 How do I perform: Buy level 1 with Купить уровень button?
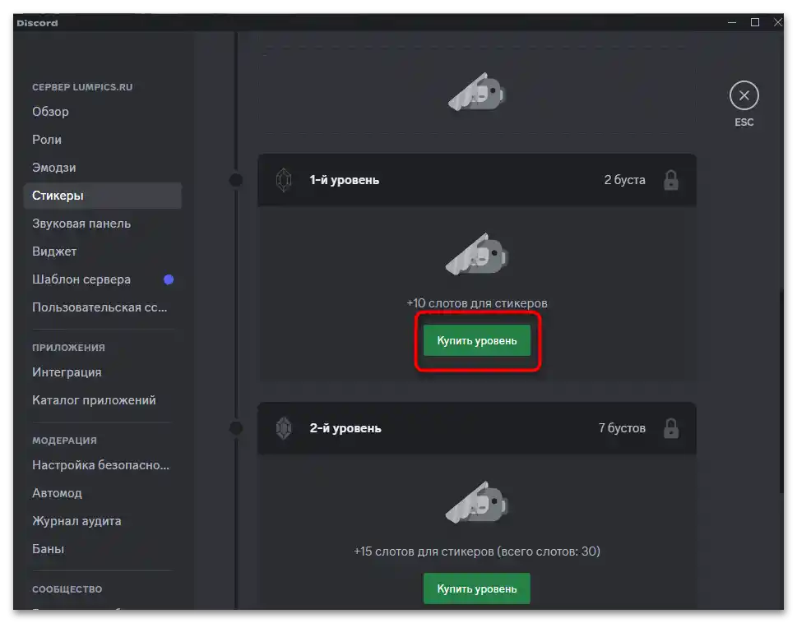477,341
